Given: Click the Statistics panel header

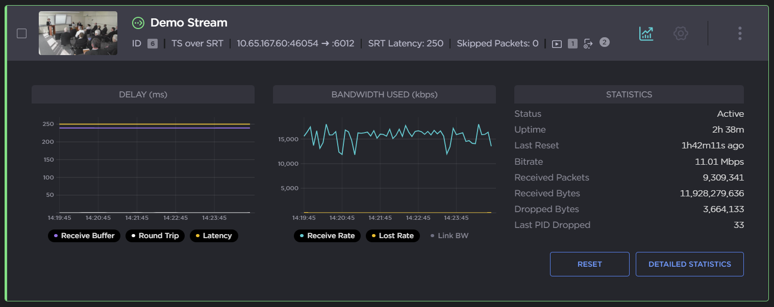Looking at the screenshot, I should (629, 94).
